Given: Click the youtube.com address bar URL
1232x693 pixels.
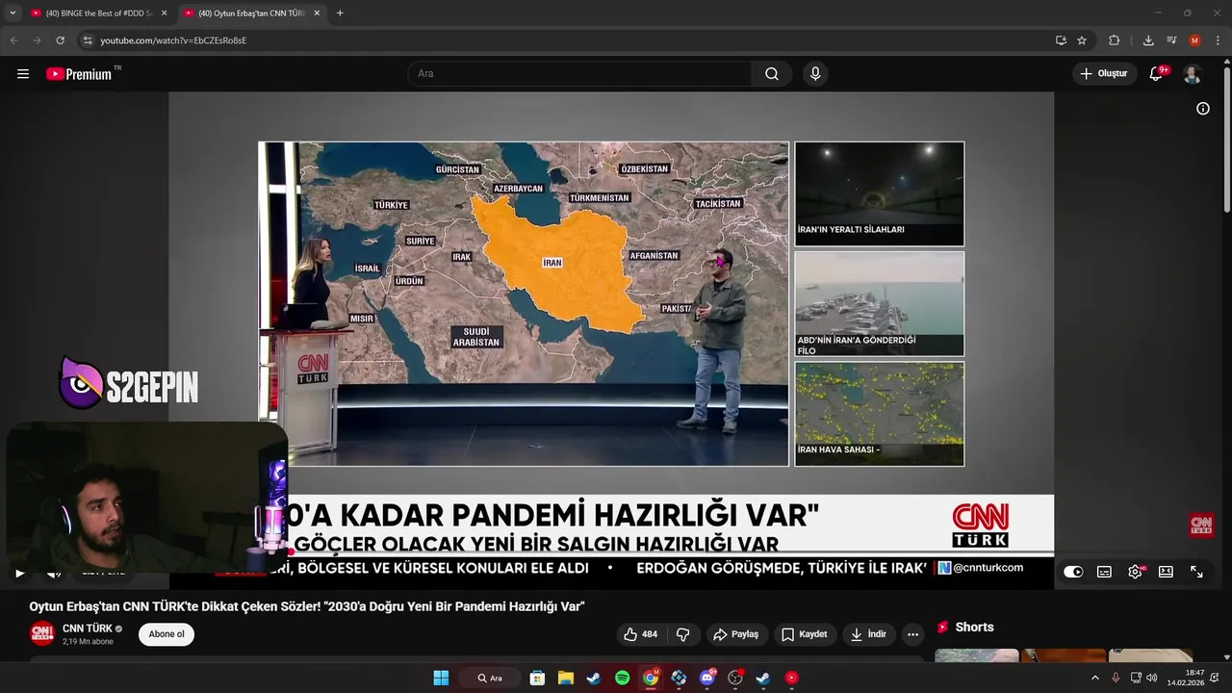Looking at the screenshot, I should 173,40.
